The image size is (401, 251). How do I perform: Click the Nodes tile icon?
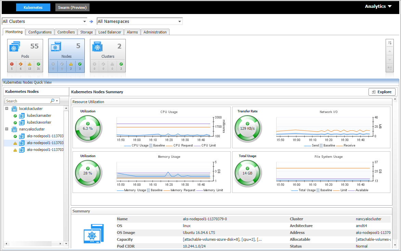[56, 46]
